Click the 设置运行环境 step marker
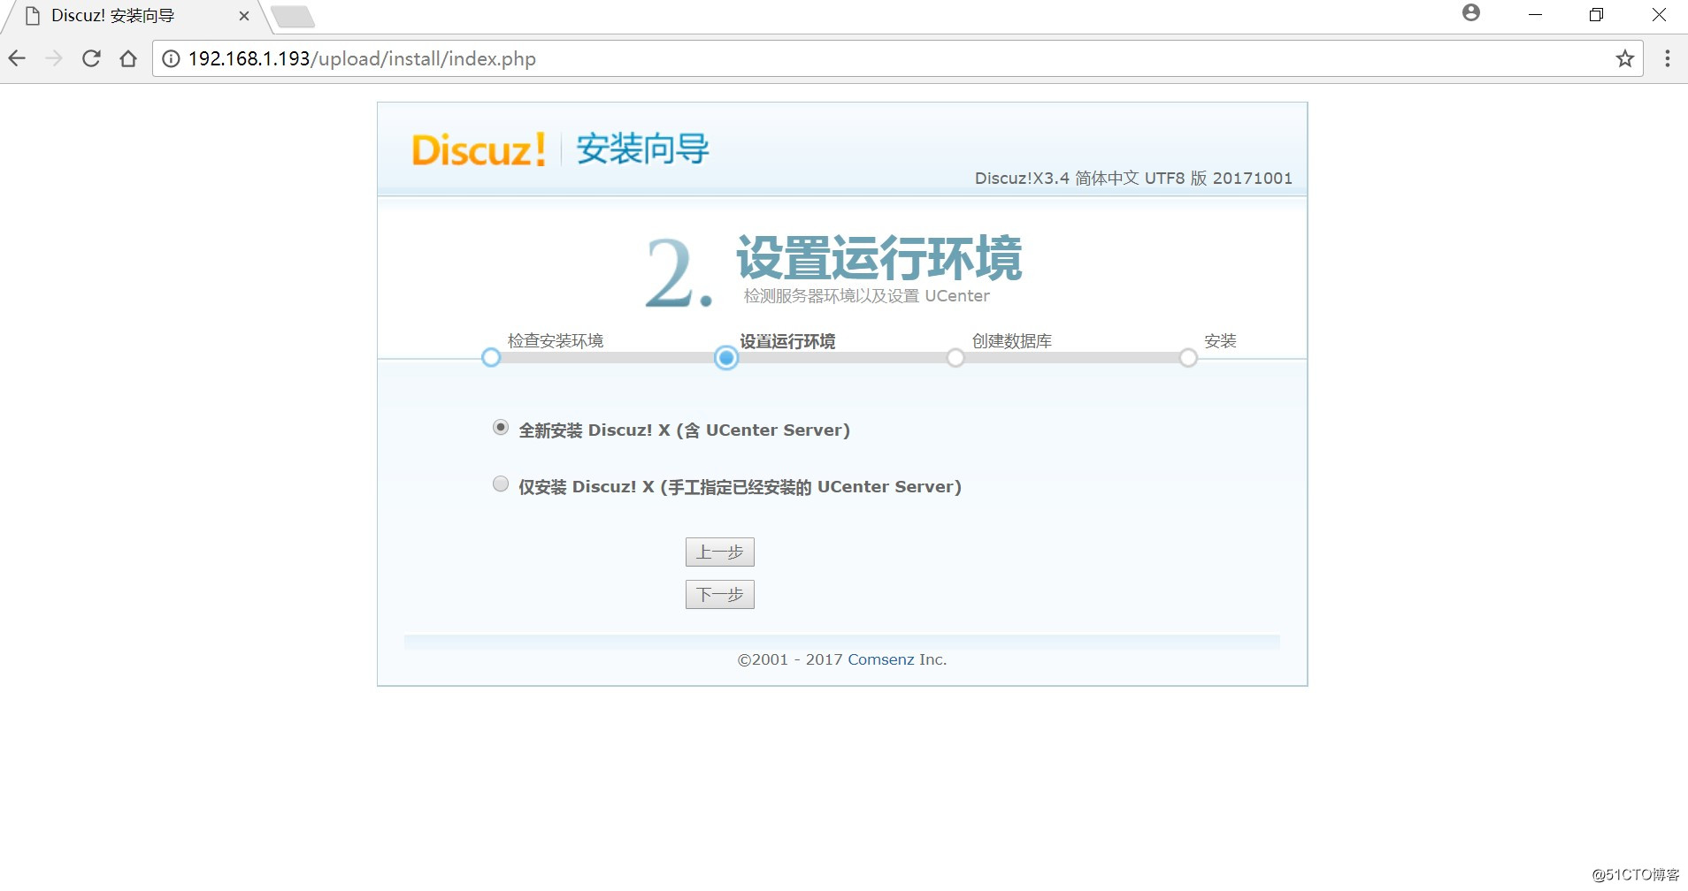 tap(726, 358)
